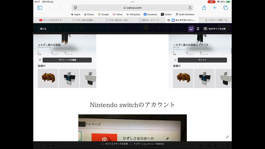Viewport: 265px width, 149px height.
Task: Reload the canva.com page
Action: tap(190, 8)
